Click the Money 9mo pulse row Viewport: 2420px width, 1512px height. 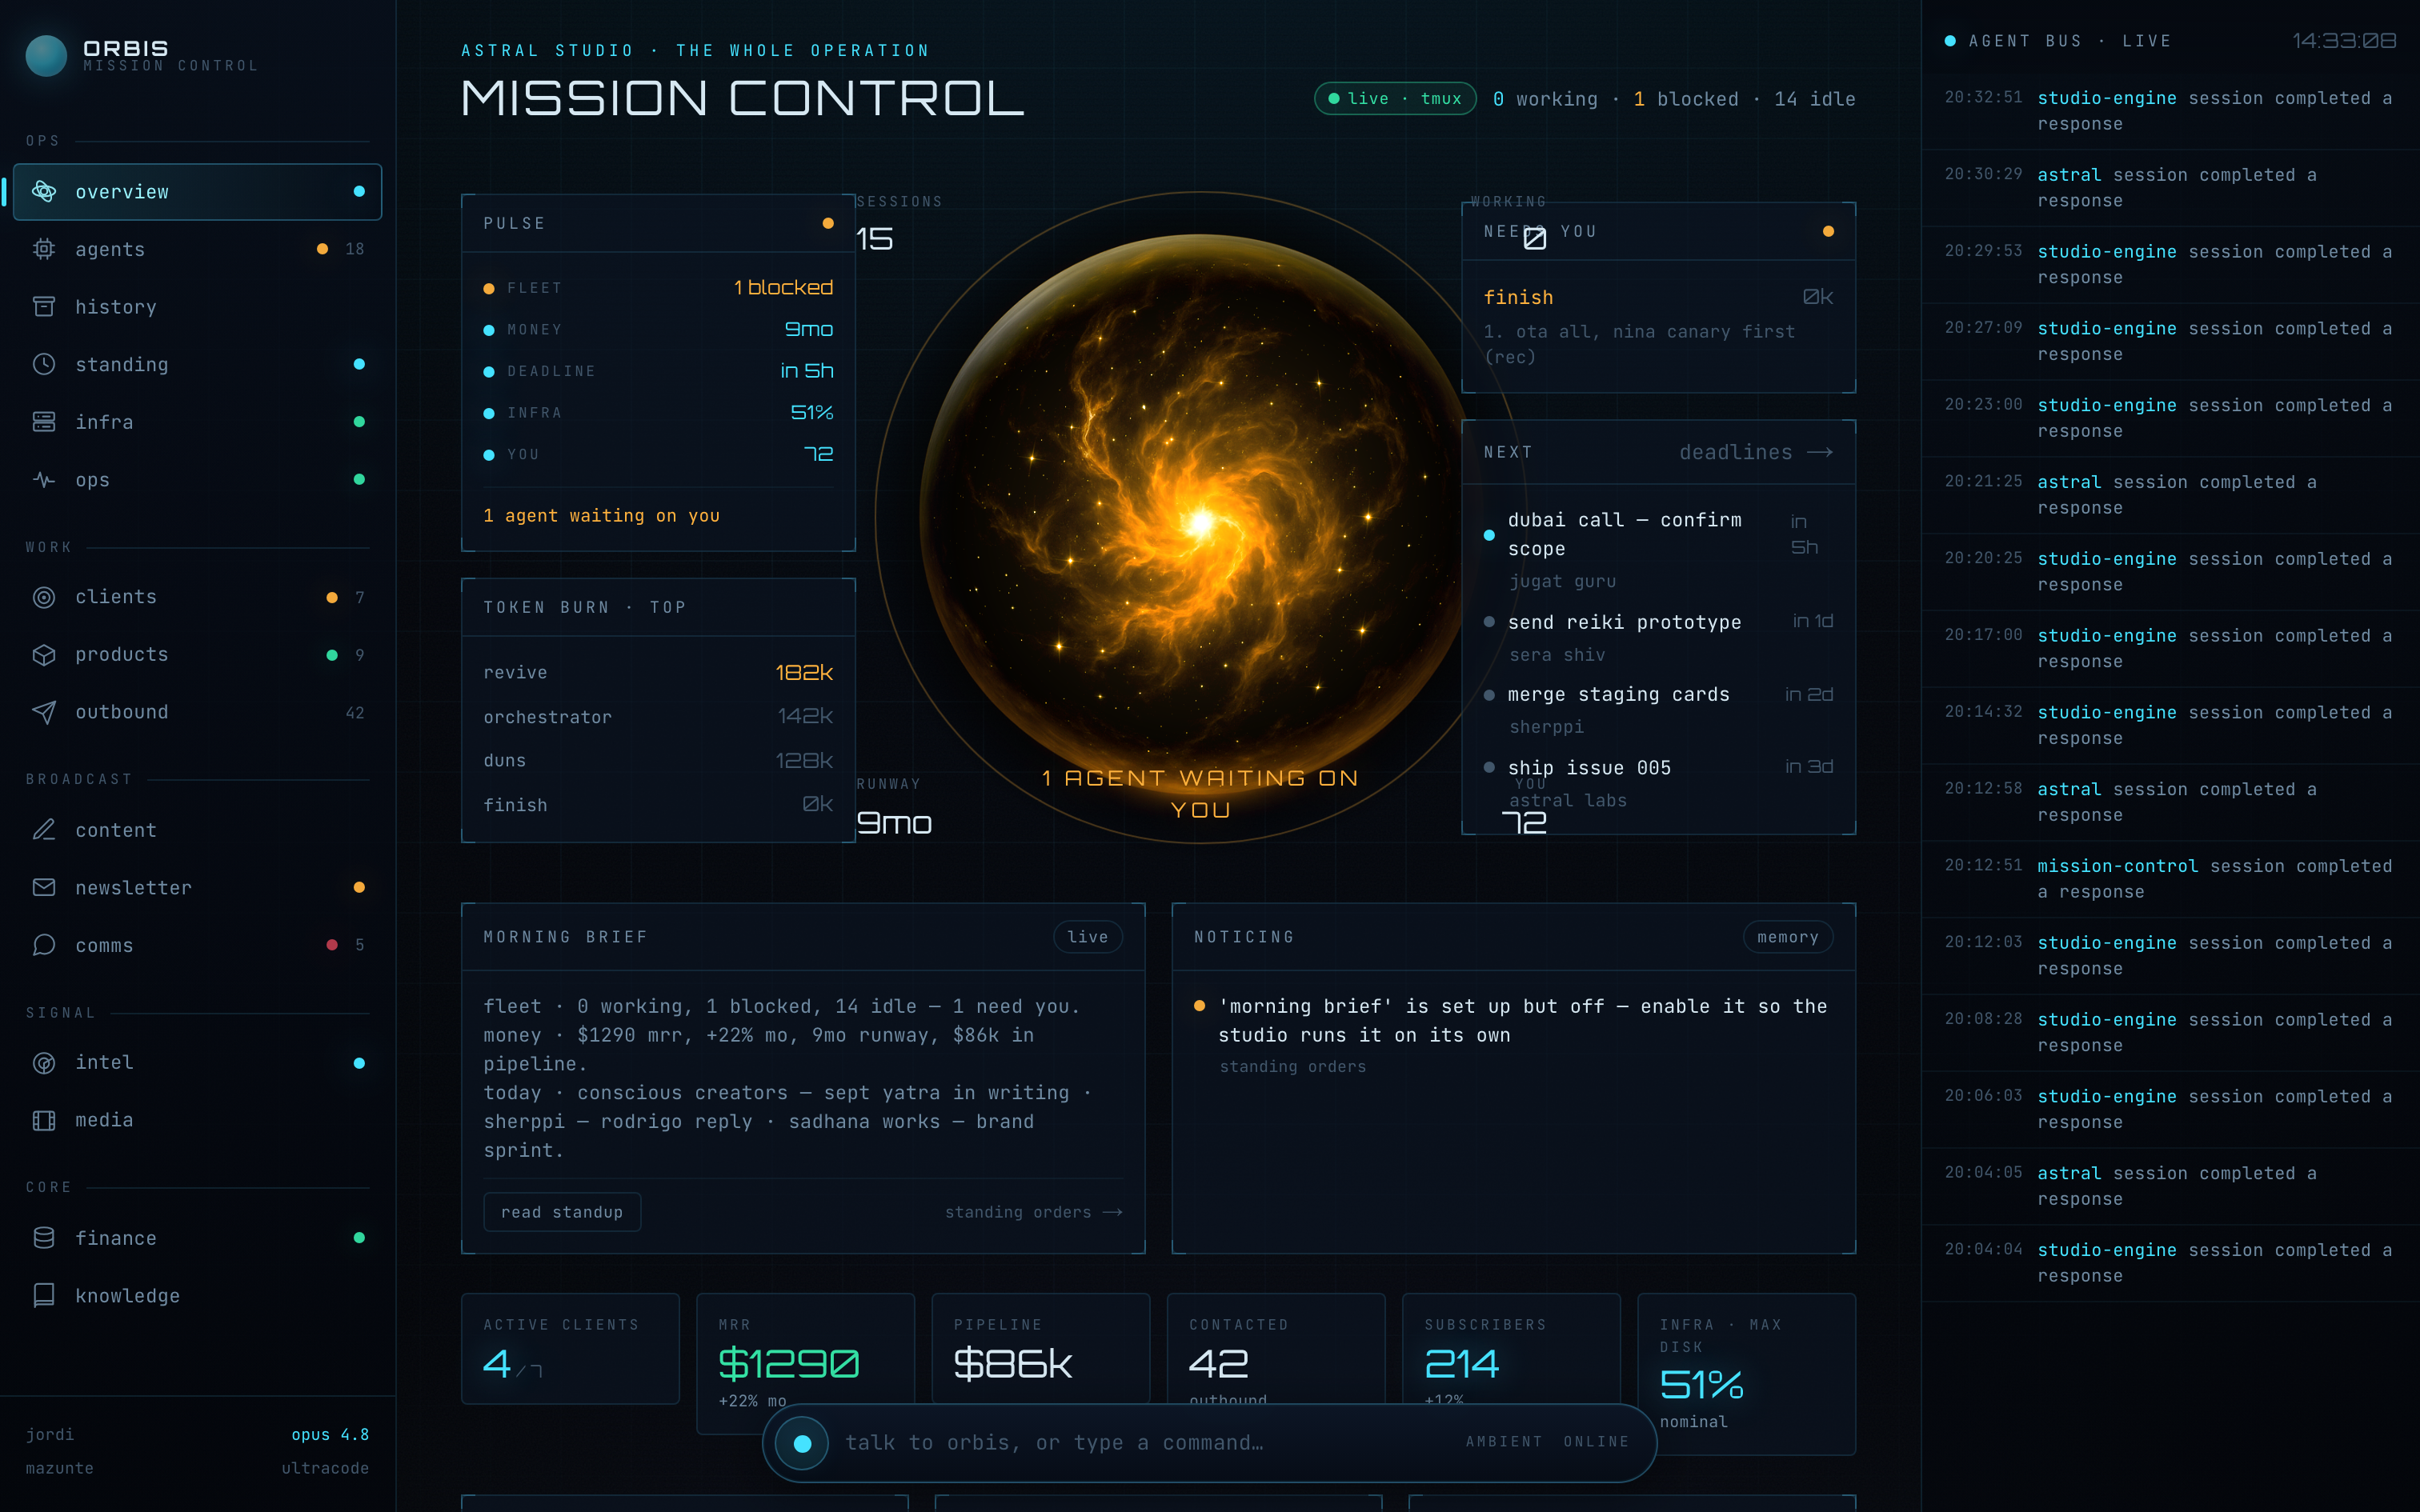pos(658,329)
